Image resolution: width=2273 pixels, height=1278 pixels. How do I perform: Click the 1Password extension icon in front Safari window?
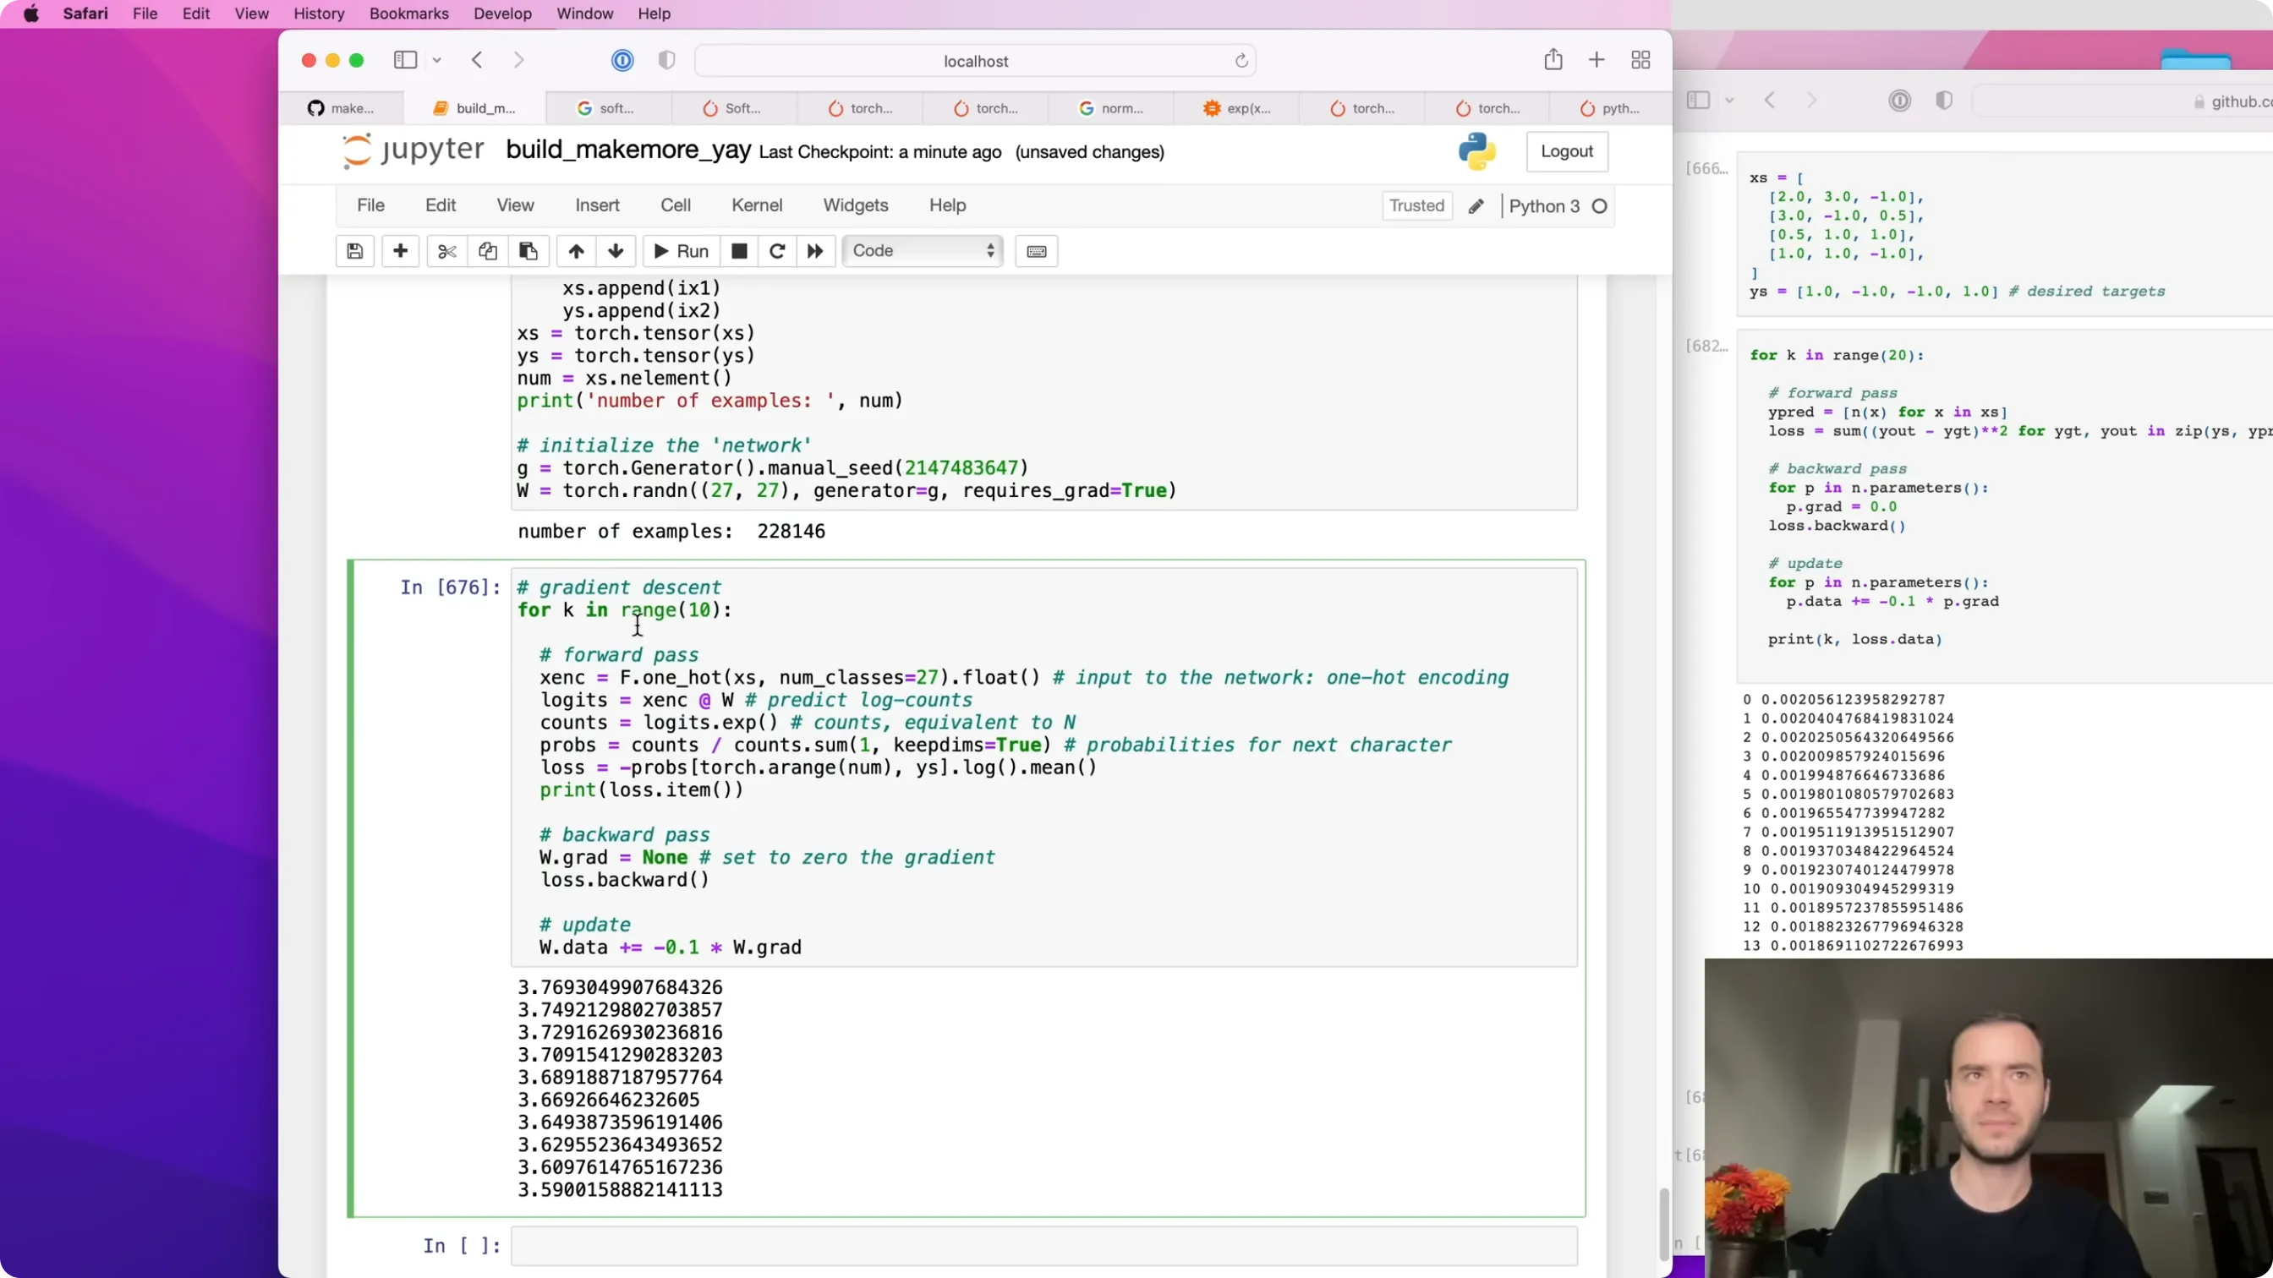pyautogui.click(x=622, y=60)
